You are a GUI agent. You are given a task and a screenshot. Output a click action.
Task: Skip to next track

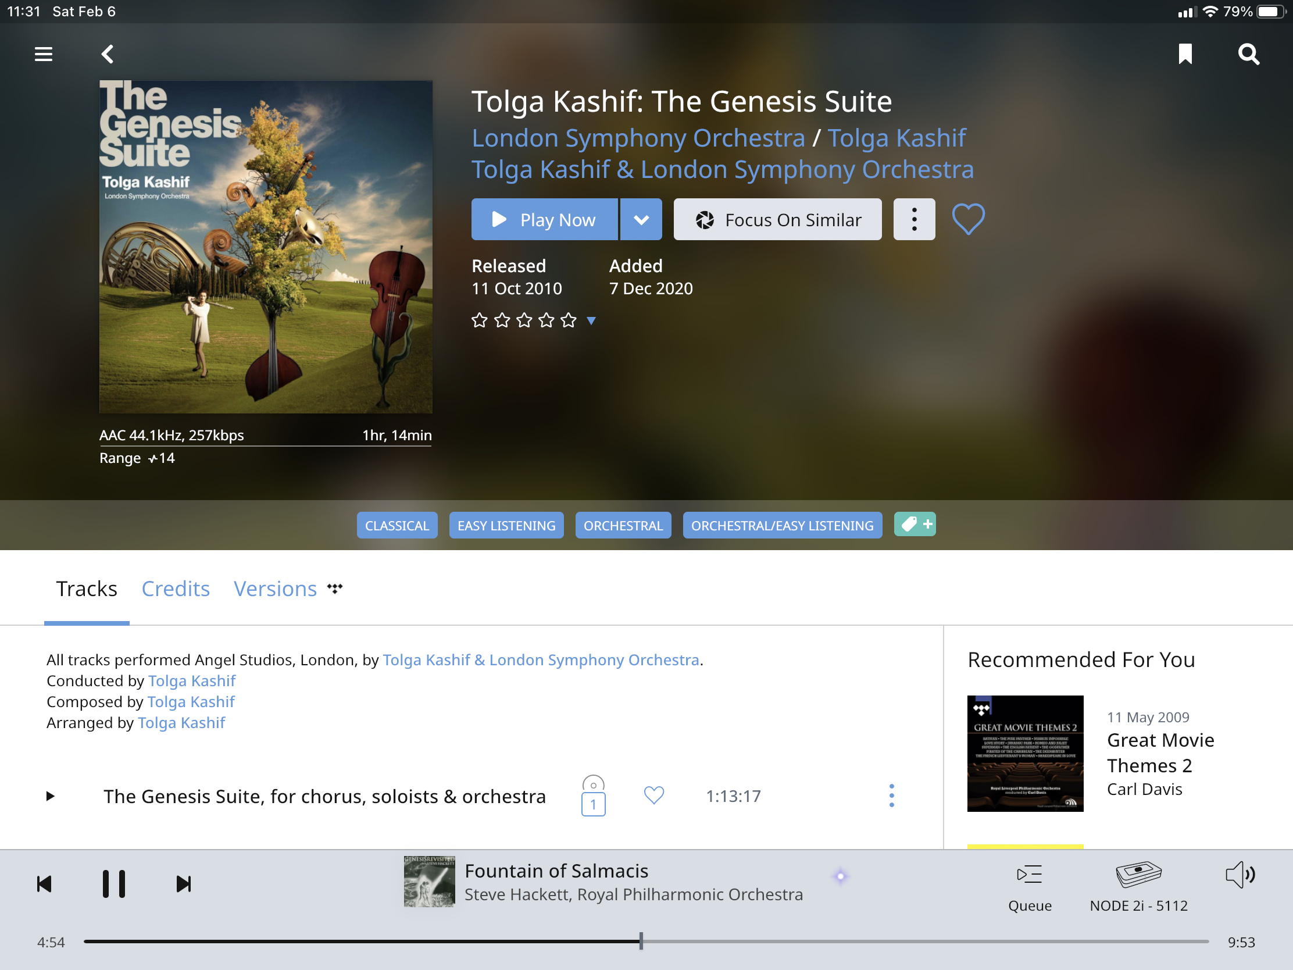(x=184, y=884)
